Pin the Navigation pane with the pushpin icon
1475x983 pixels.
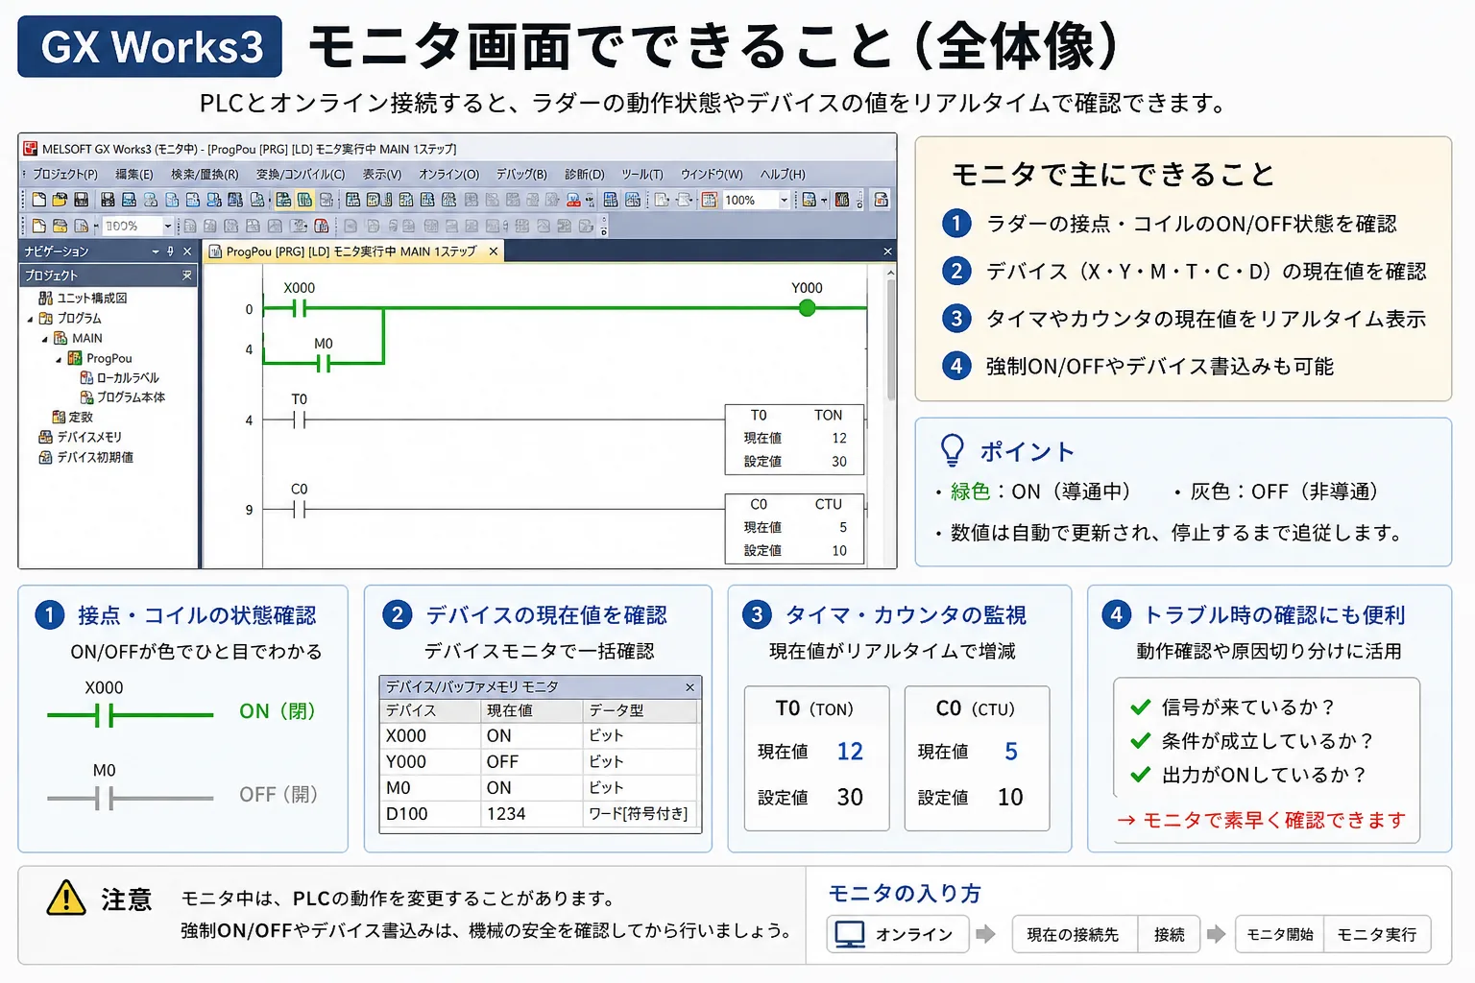(x=171, y=252)
